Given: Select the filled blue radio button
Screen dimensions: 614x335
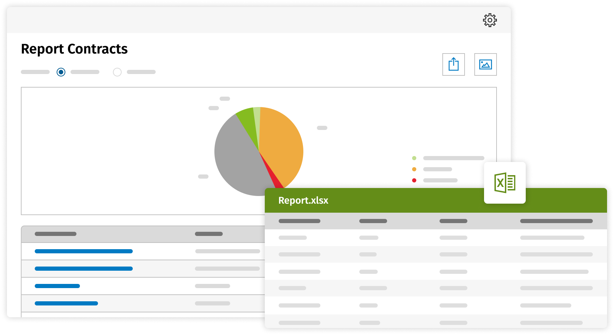Looking at the screenshot, I should pos(61,72).
